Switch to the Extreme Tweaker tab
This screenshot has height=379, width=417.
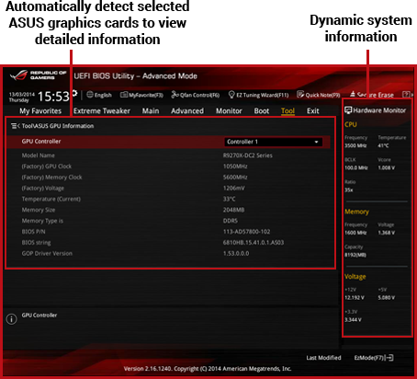click(x=102, y=110)
